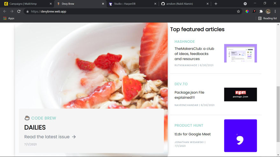This screenshot has height=157, width=280.
Task: Click the GitHub tab favicon
Action: tap(163, 4)
